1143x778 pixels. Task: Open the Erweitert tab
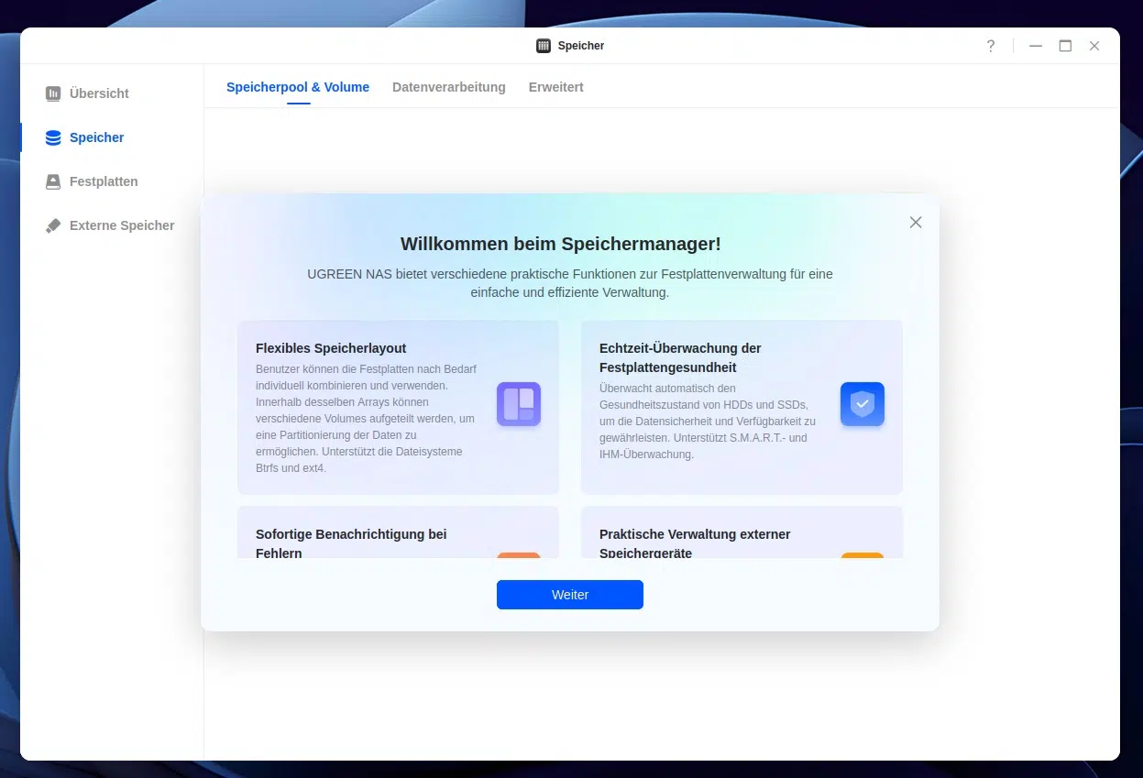pos(555,87)
